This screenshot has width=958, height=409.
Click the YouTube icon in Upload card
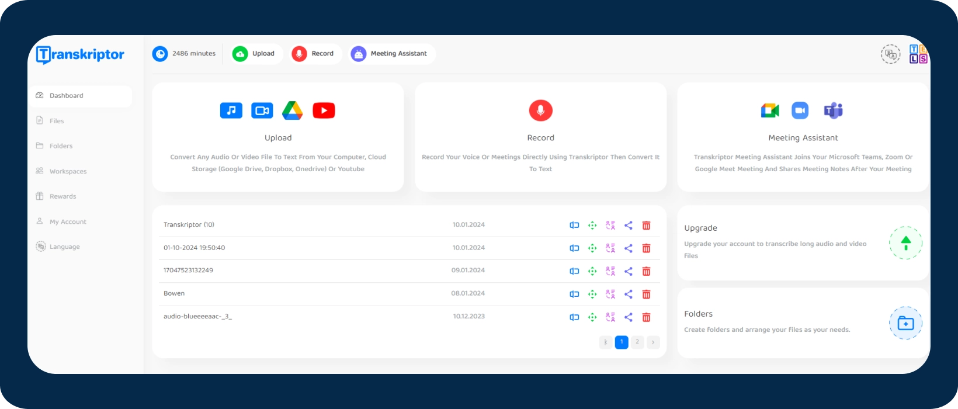click(324, 110)
